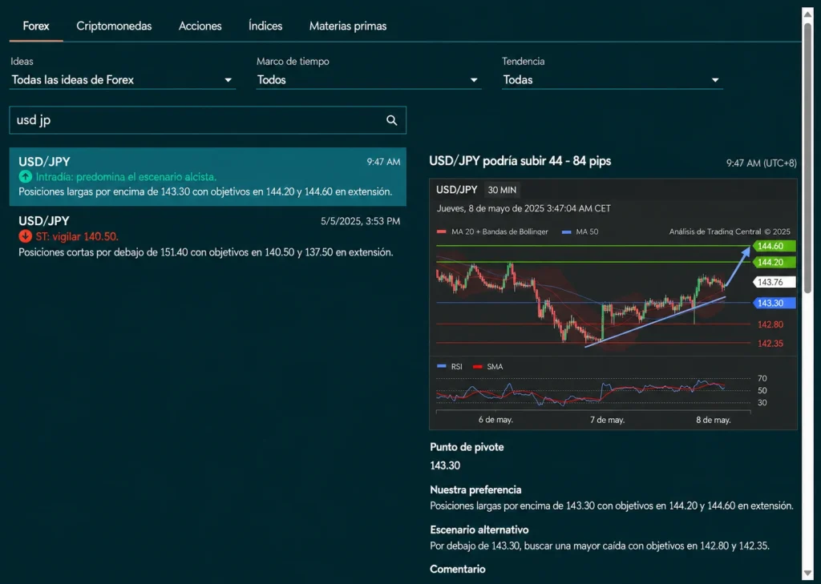The image size is (821, 584).
Task: Open the Índices tab
Action: (265, 26)
